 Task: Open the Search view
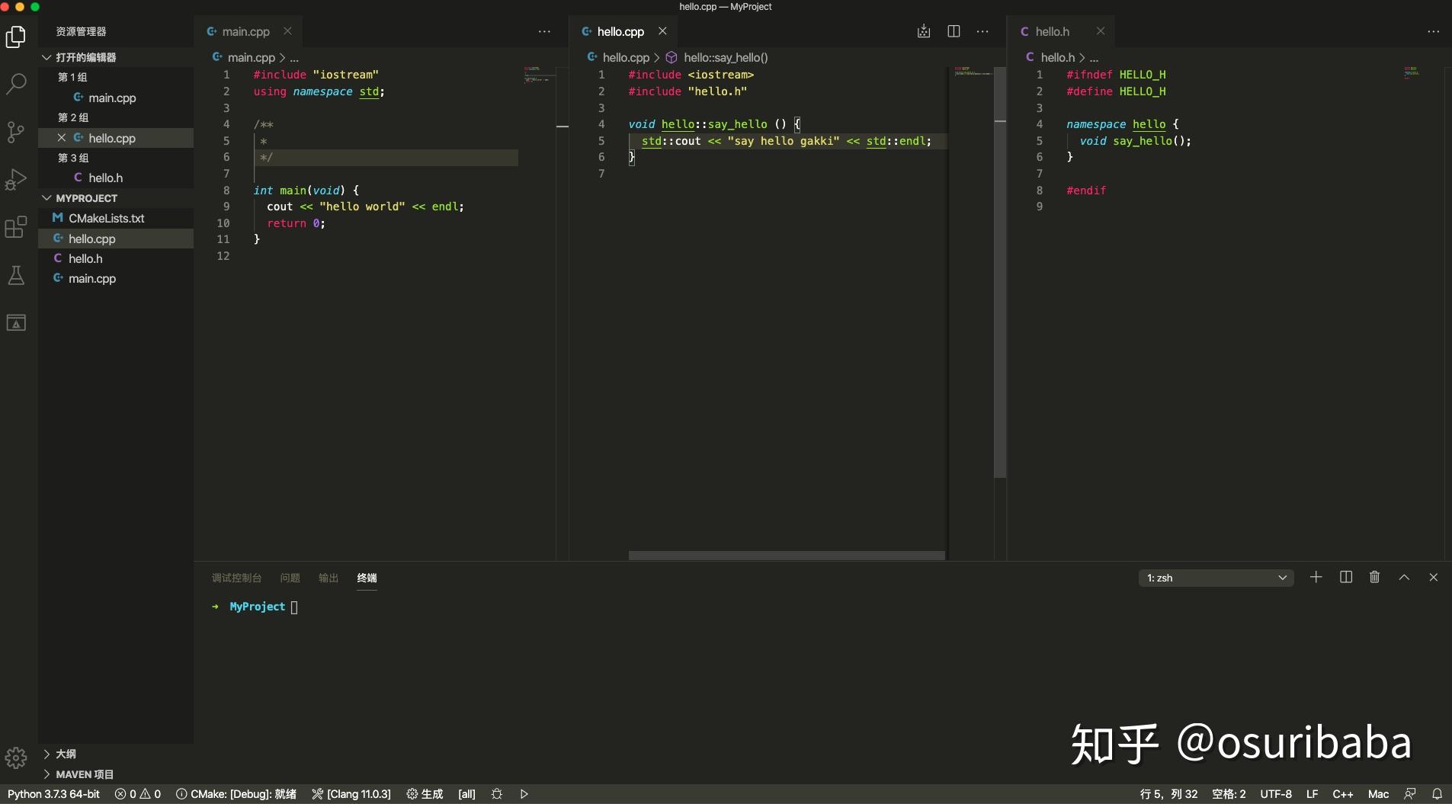click(16, 84)
